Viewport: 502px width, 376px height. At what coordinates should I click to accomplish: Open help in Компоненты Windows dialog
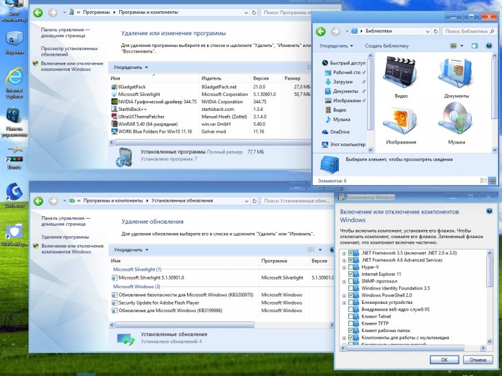489,211
